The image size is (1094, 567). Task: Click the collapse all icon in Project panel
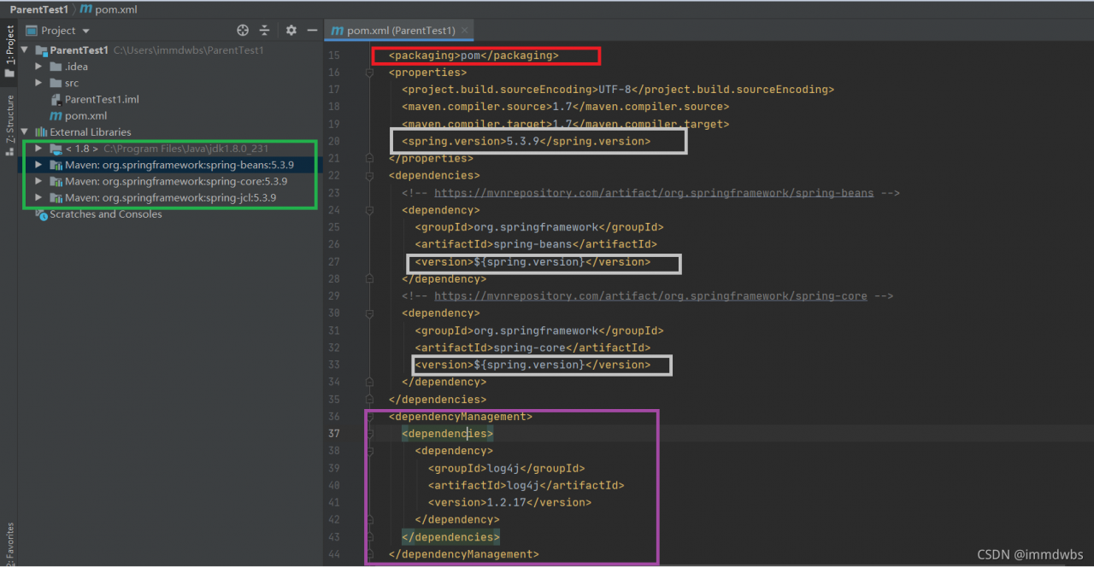tap(265, 30)
